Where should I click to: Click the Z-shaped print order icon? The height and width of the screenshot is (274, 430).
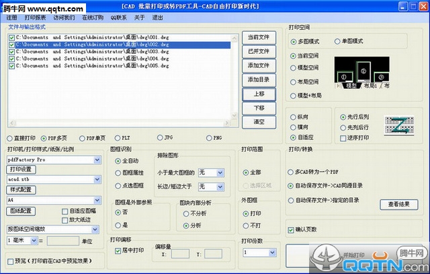click(x=395, y=126)
